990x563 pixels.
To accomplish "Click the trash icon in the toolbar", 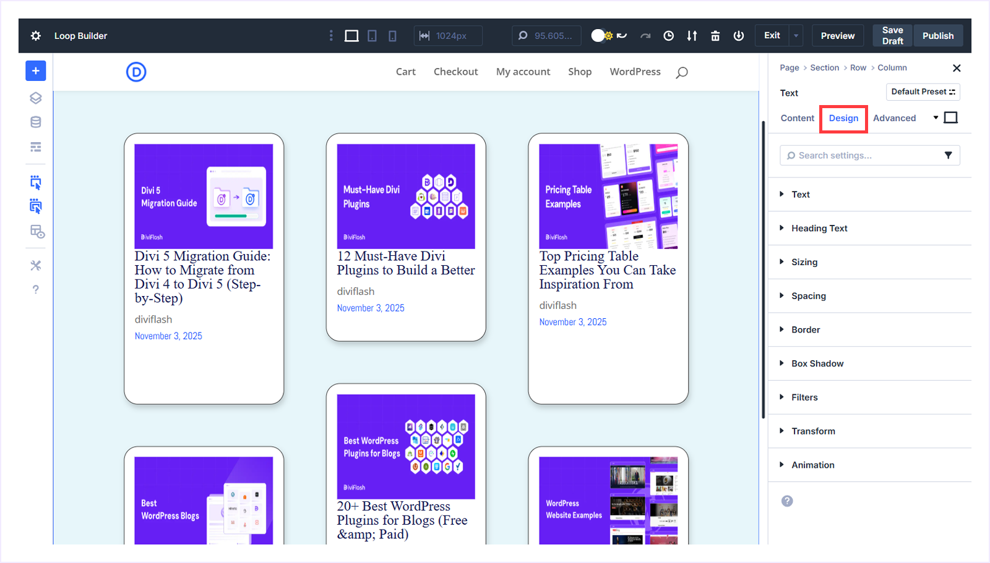I will (x=715, y=36).
